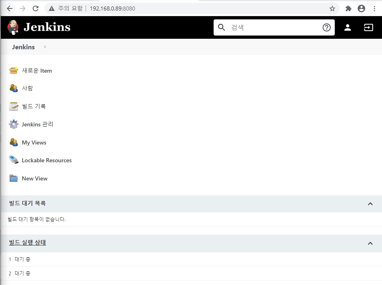Click the Lockable Resources USB icon
Image resolution: width=382 pixels, height=285 pixels.
[14, 160]
